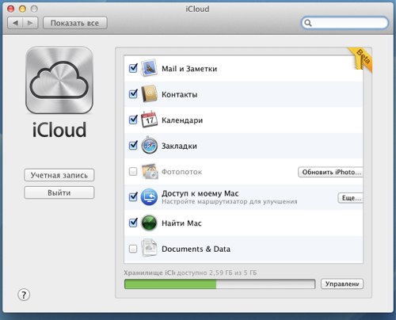
Task: Go forward with the right arrow button
Action: click(30, 23)
